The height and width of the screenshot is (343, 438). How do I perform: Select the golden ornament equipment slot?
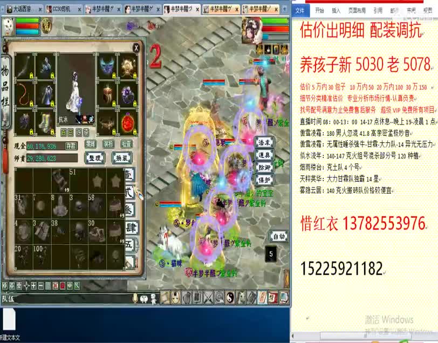click(x=128, y=67)
